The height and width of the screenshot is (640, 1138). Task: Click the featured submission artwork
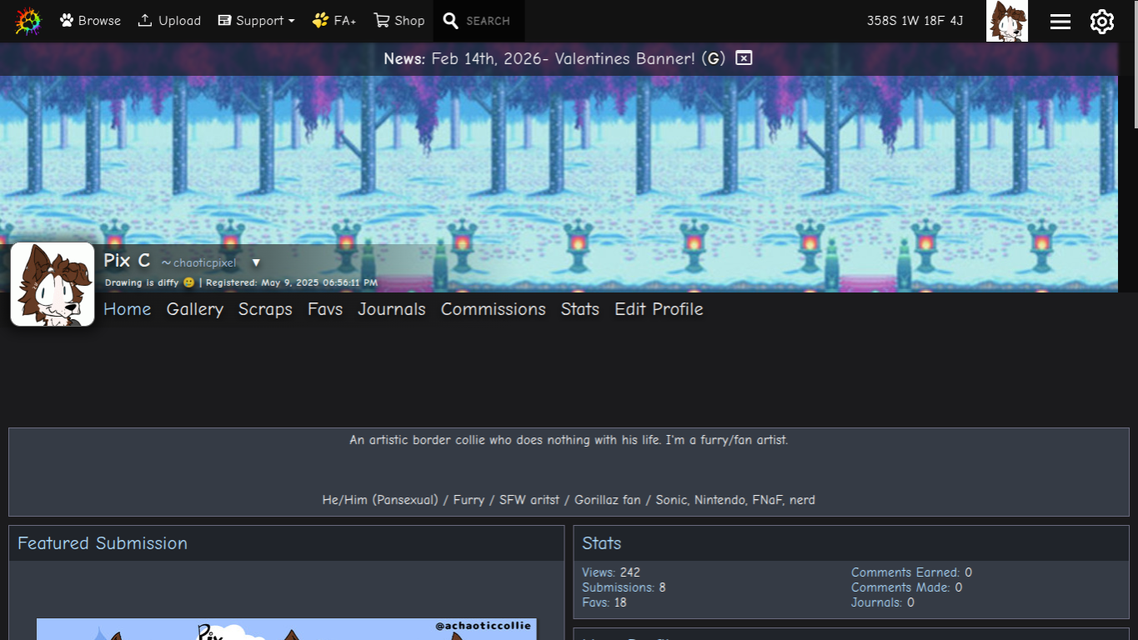[286, 629]
